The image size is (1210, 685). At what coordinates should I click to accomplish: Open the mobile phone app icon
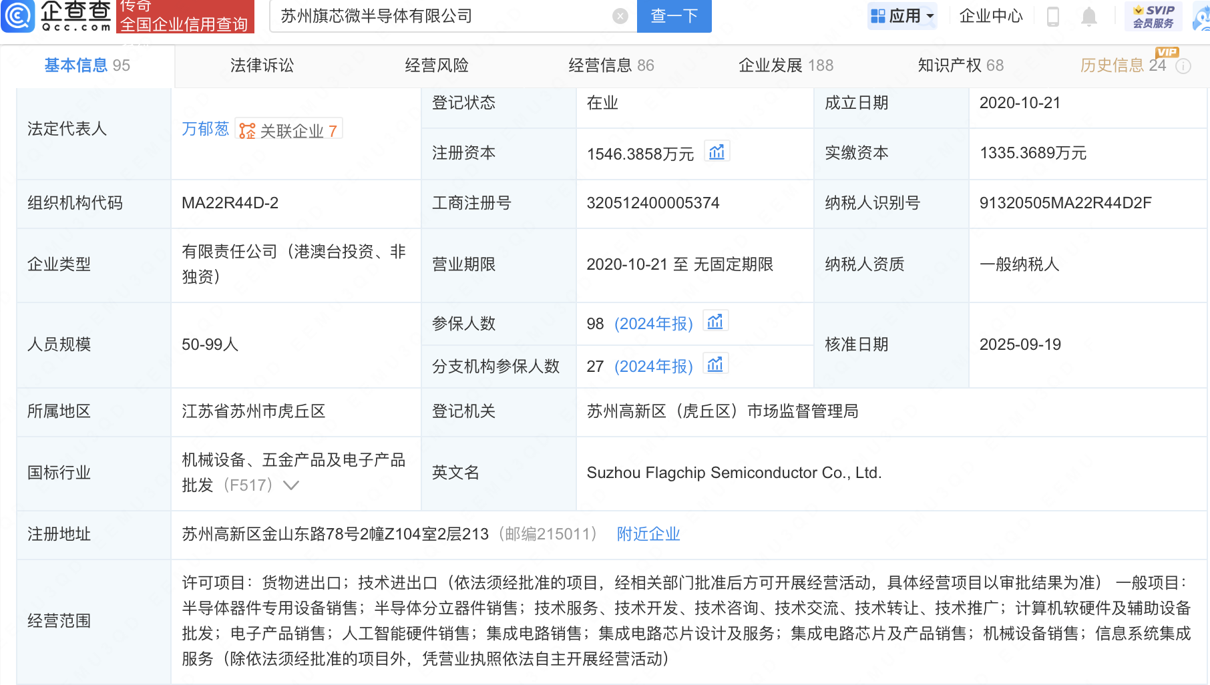point(1053,16)
